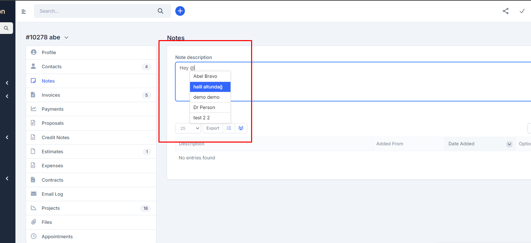The image size is (531, 243).
Task: Open the Invoices tab
Action: tap(51, 95)
